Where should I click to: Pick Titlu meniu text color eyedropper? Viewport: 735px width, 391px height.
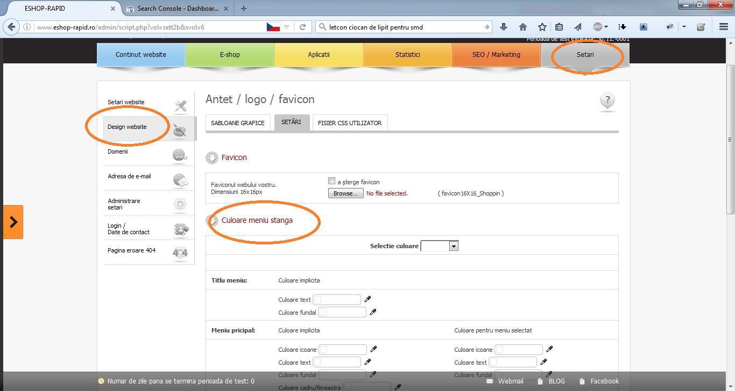pyautogui.click(x=368, y=300)
